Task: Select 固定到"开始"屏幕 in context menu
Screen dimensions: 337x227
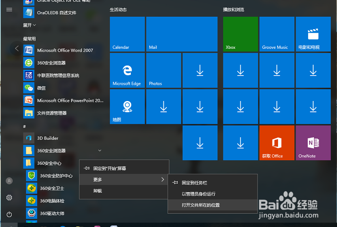Action: click(124, 169)
